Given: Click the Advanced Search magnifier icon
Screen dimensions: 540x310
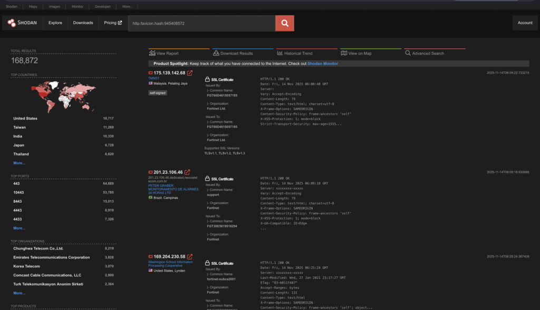Looking at the screenshot, I should (x=408, y=53).
